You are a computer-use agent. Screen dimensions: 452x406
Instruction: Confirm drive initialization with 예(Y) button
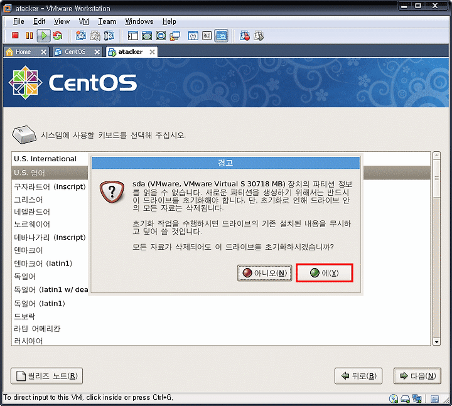click(x=325, y=272)
